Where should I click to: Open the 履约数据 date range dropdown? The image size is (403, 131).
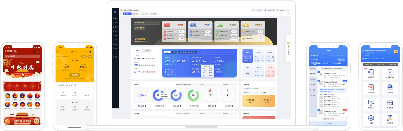186,84
